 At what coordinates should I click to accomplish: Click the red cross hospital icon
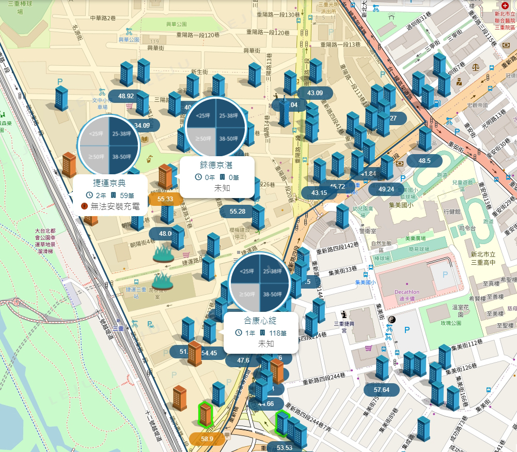(x=505, y=6)
